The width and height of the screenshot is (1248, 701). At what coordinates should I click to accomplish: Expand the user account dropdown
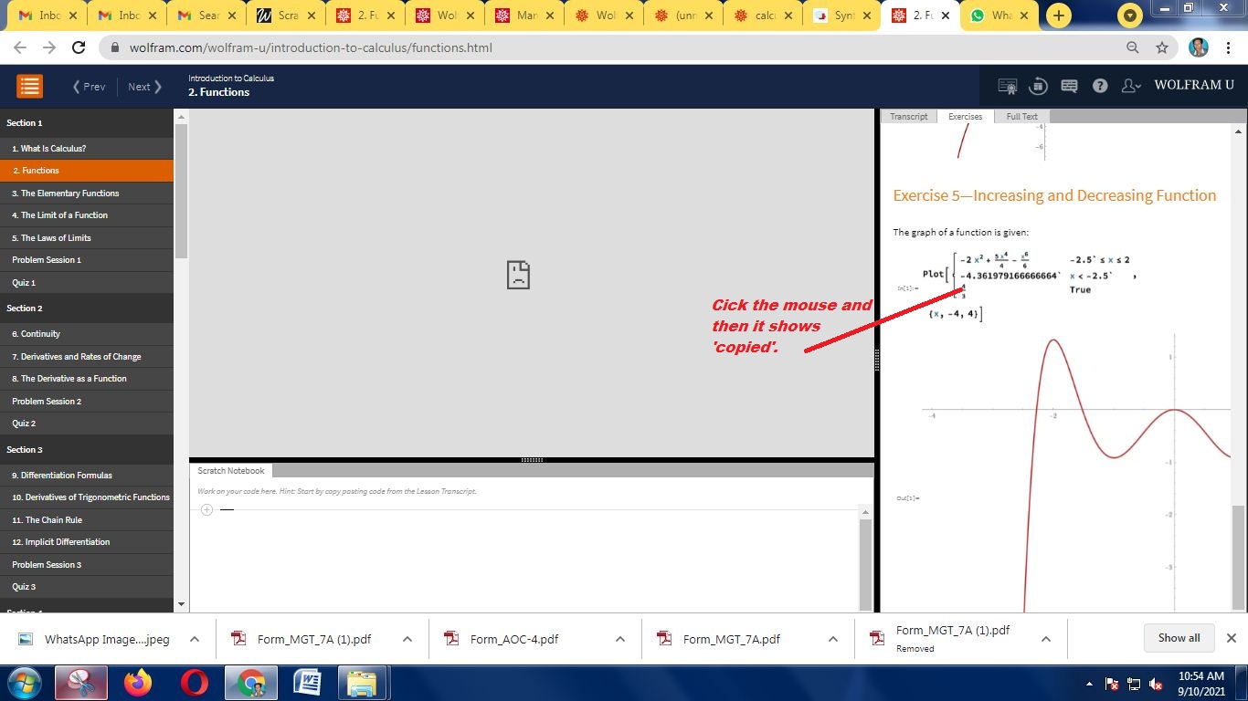[x=1132, y=86]
